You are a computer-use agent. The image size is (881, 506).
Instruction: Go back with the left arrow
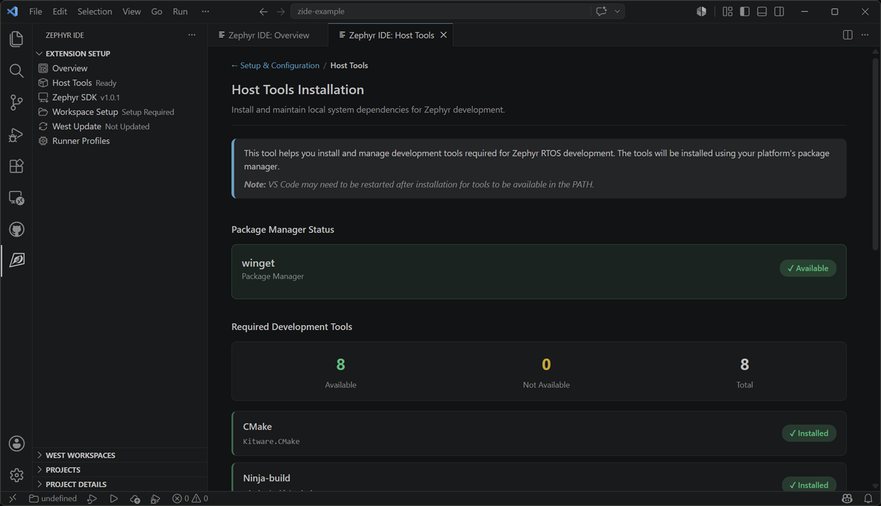[x=264, y=11]
